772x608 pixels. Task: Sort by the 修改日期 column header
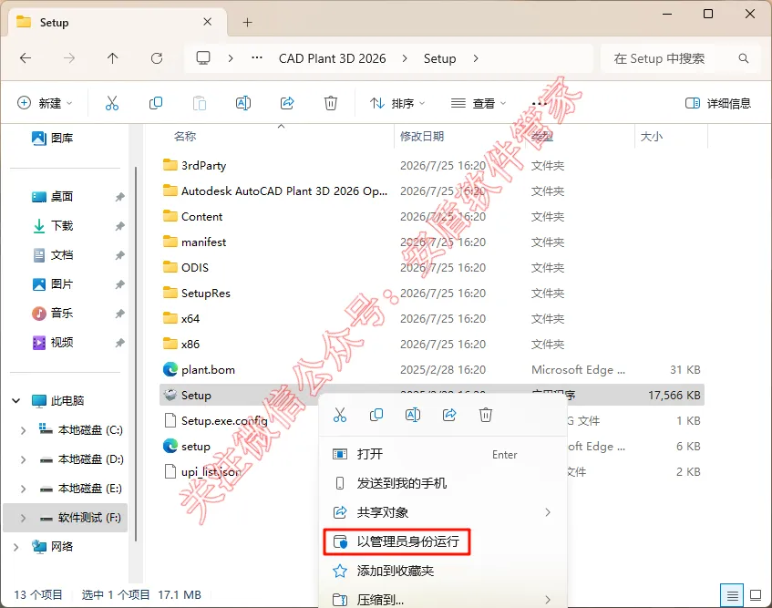click(422, 136)
